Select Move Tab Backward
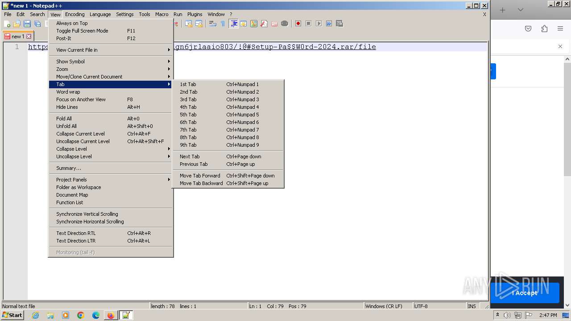571x321 pixels. click(228, 183)
